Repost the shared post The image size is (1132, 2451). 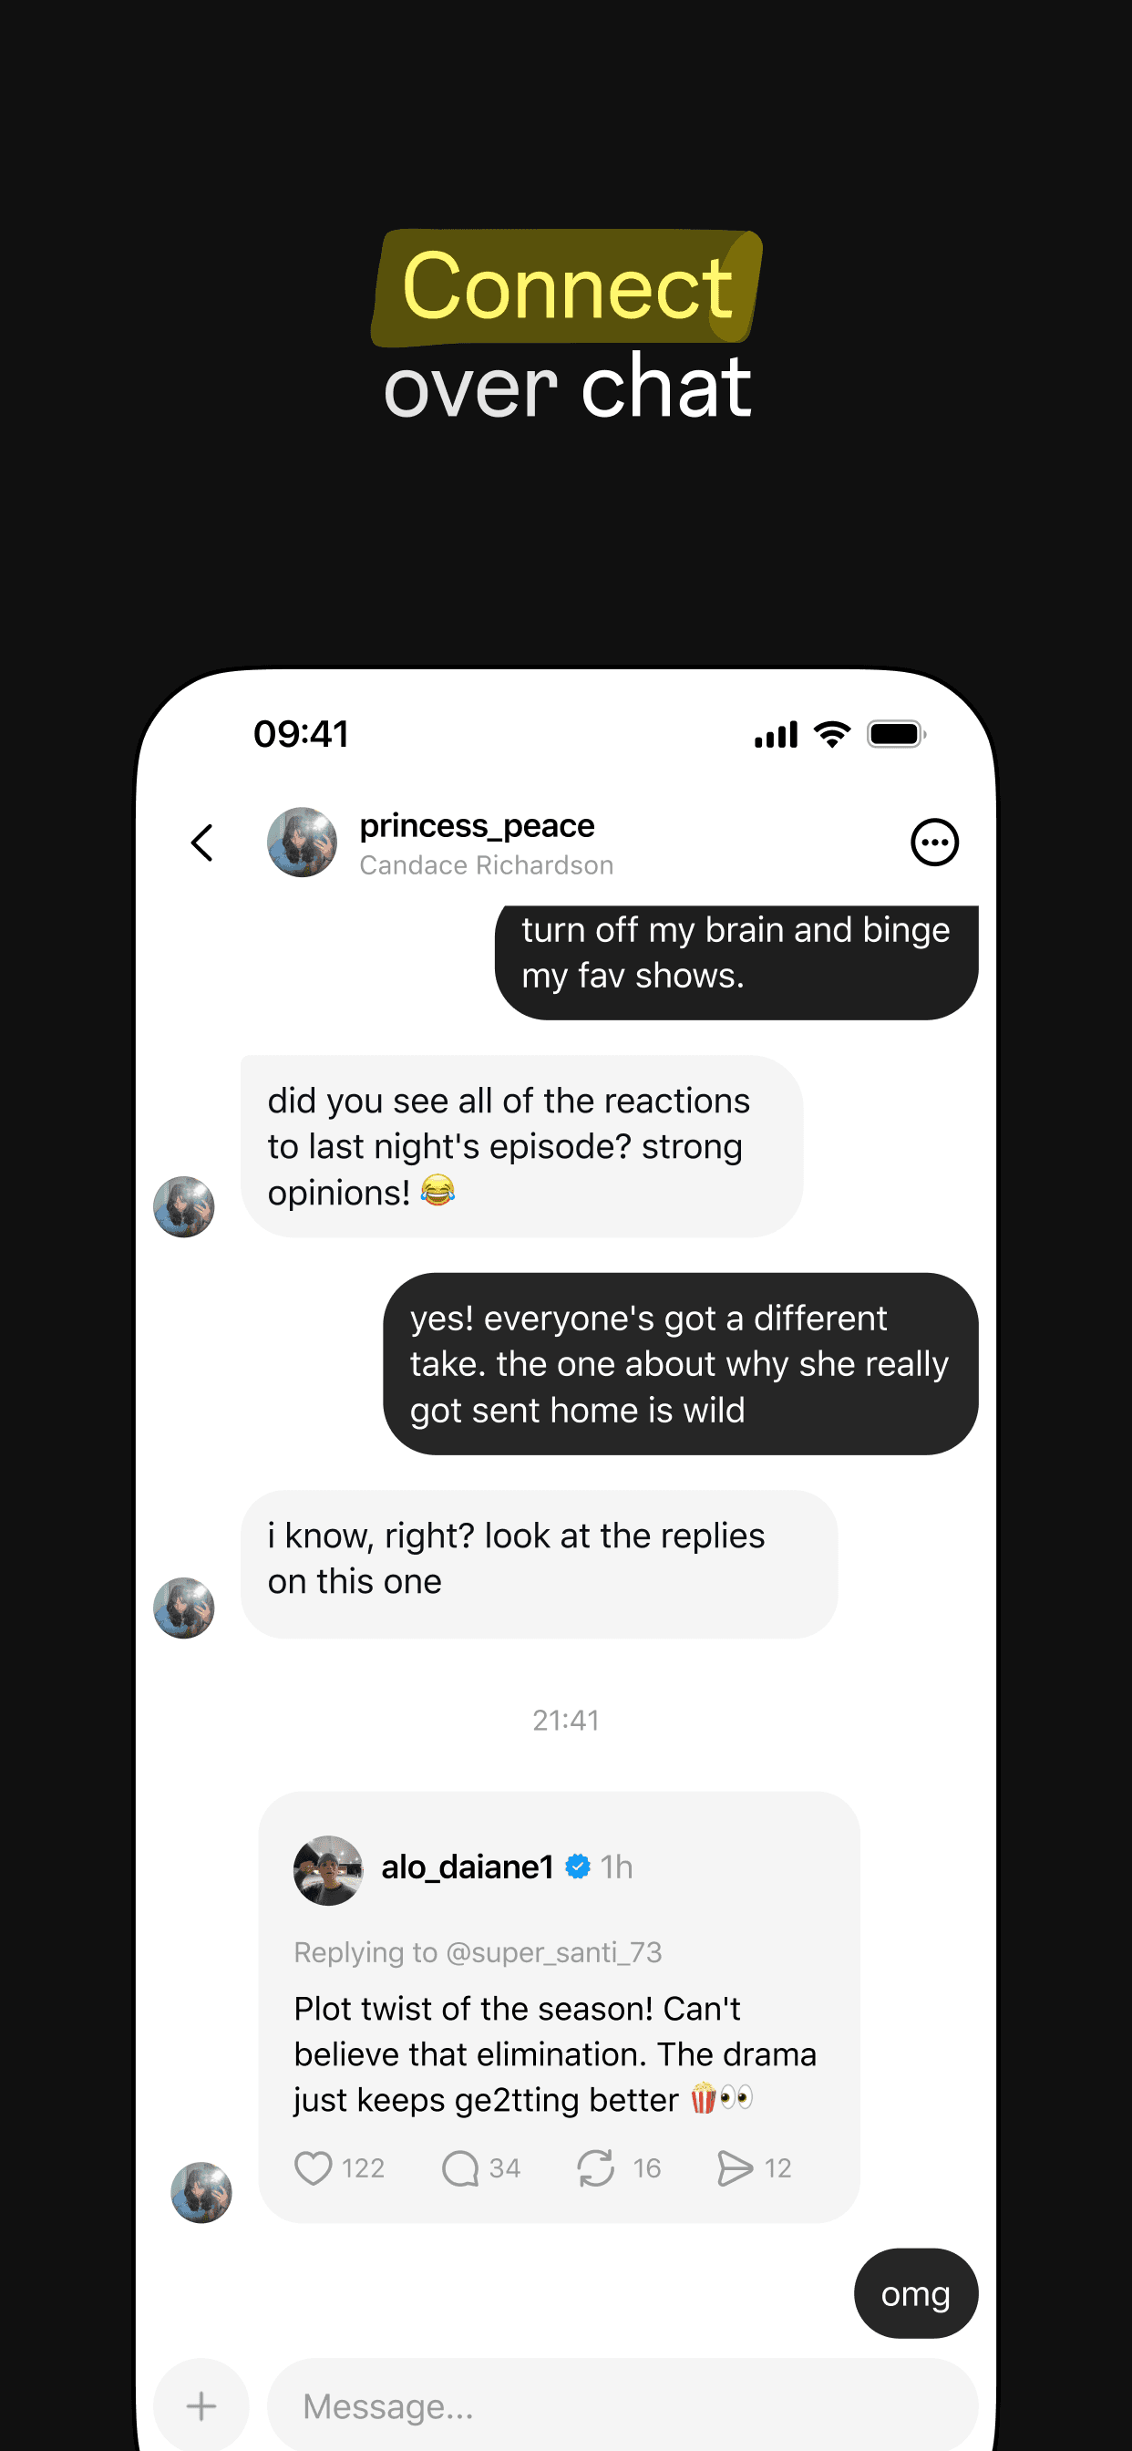597,2167
